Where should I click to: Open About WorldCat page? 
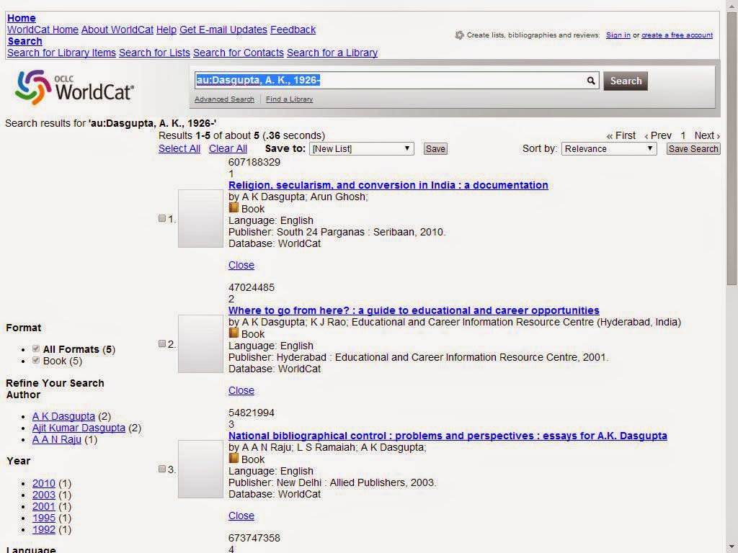[117, 30]
